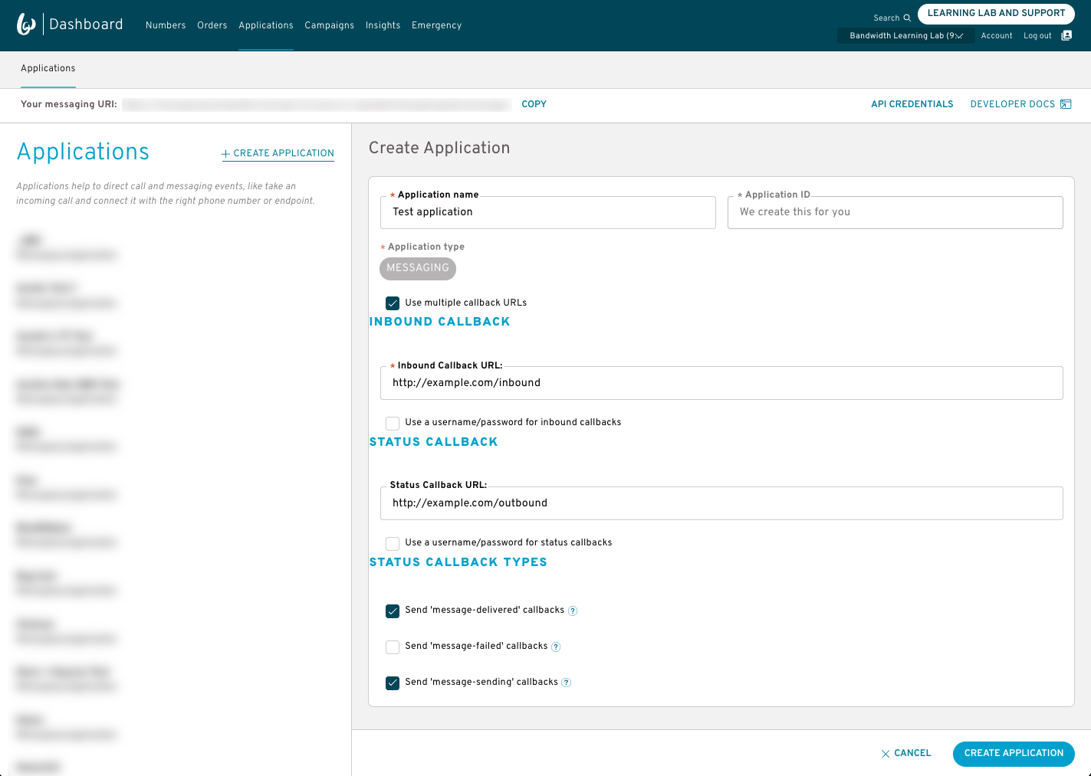
Task: Click the Search text in header
Action: click(886, 18)
